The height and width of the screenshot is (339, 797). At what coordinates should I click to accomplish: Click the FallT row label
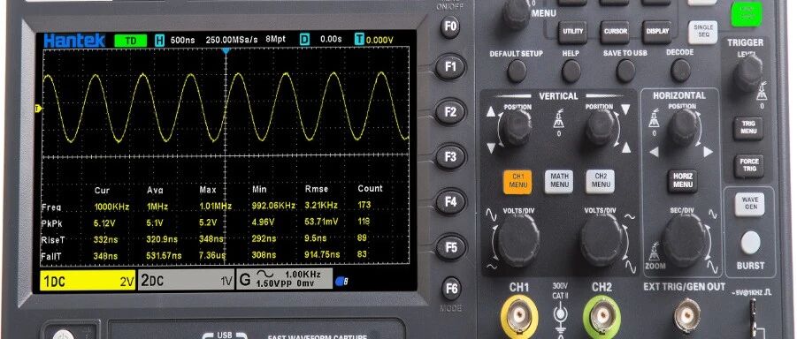click(x=50, y=256)
